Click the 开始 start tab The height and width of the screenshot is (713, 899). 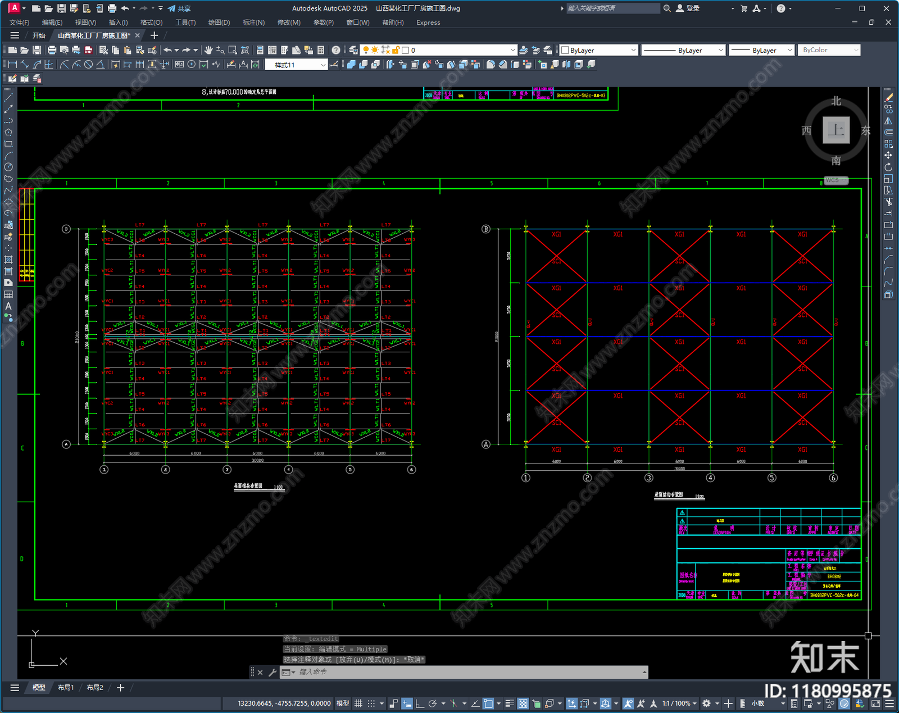click(x=39, y=35)
